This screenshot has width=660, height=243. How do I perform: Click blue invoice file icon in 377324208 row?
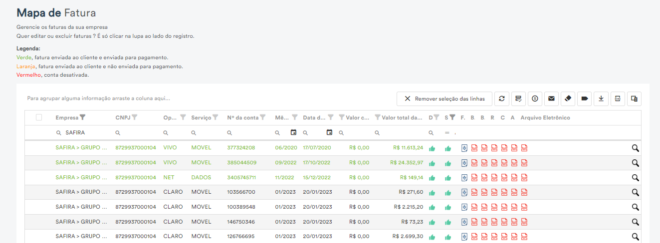pos(464,148)
